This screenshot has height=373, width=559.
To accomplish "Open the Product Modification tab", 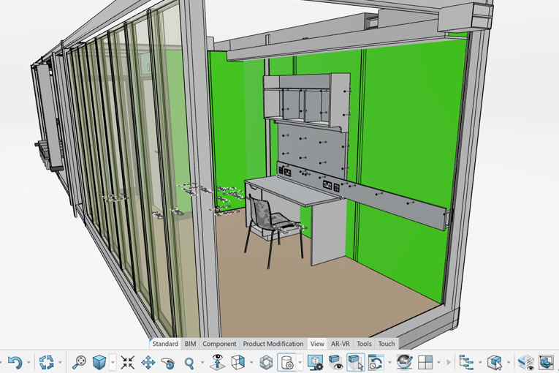I will coord(273,344).
